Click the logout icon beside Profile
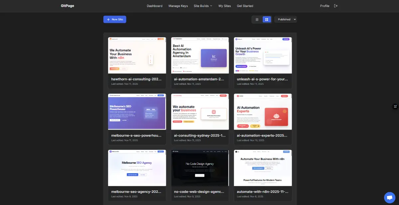399x205 pixels. [336, 6]
